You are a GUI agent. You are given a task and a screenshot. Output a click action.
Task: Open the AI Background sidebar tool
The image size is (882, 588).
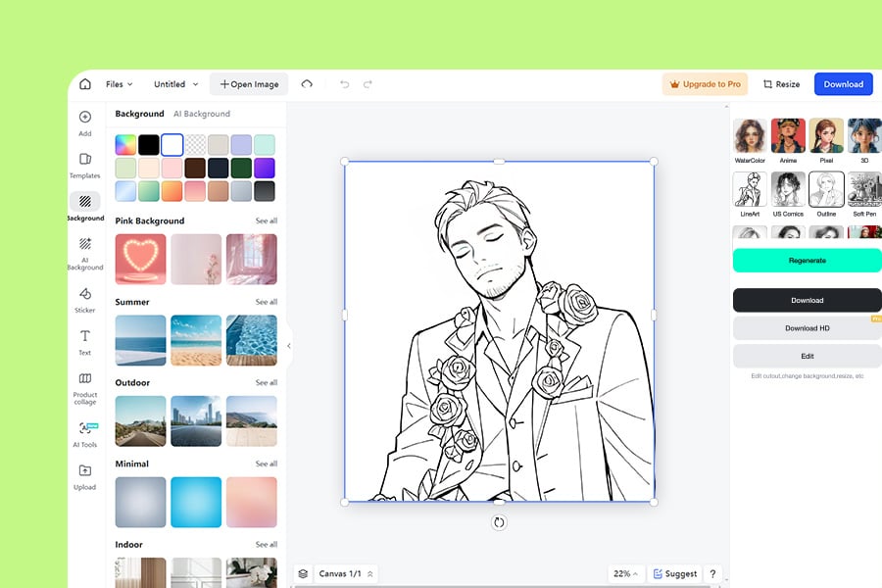click(85, 253)
